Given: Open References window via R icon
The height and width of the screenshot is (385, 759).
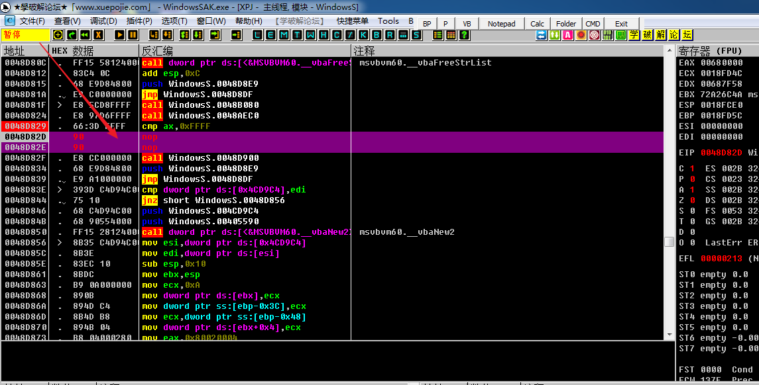Looking at the screenshot, I should click(390, 35).
